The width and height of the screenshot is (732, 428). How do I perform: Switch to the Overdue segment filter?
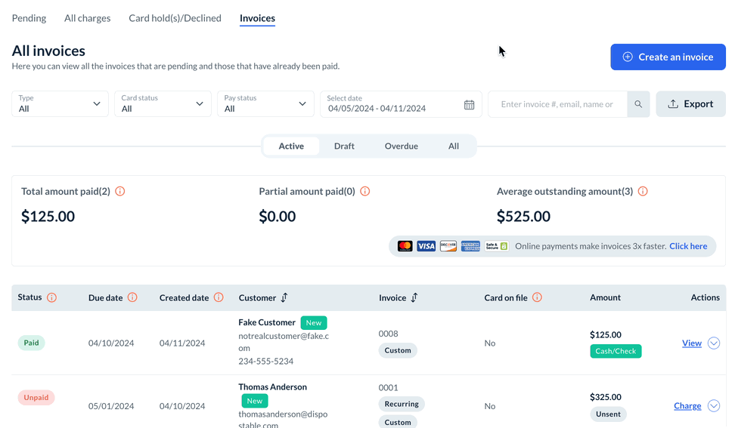pyautogui.click(x=401, y=146)
